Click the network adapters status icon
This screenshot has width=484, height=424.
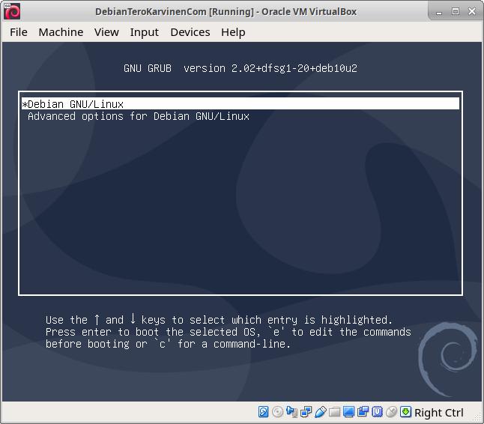pyautogui.click(x=306, y=412)
